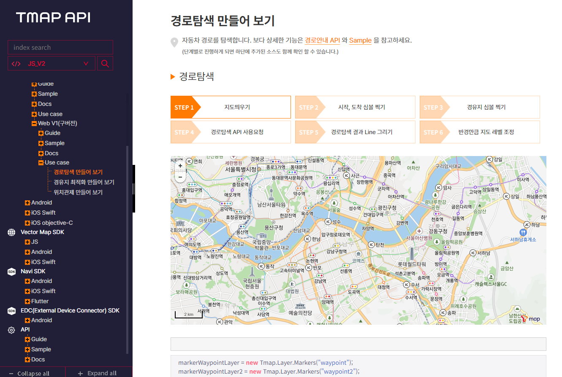Click EDC(External Device Connector) SDK heading

pos(70,311)
